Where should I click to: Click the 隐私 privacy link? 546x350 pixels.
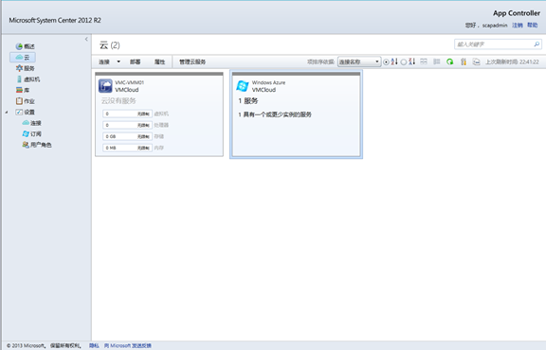pyautogui.click(x=94, y=345)
